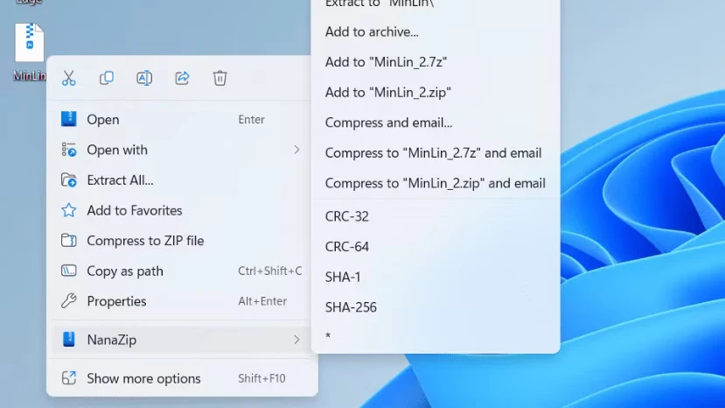
Task: Calculate SHA-256 checksum
Action: (x=351, y=307)
